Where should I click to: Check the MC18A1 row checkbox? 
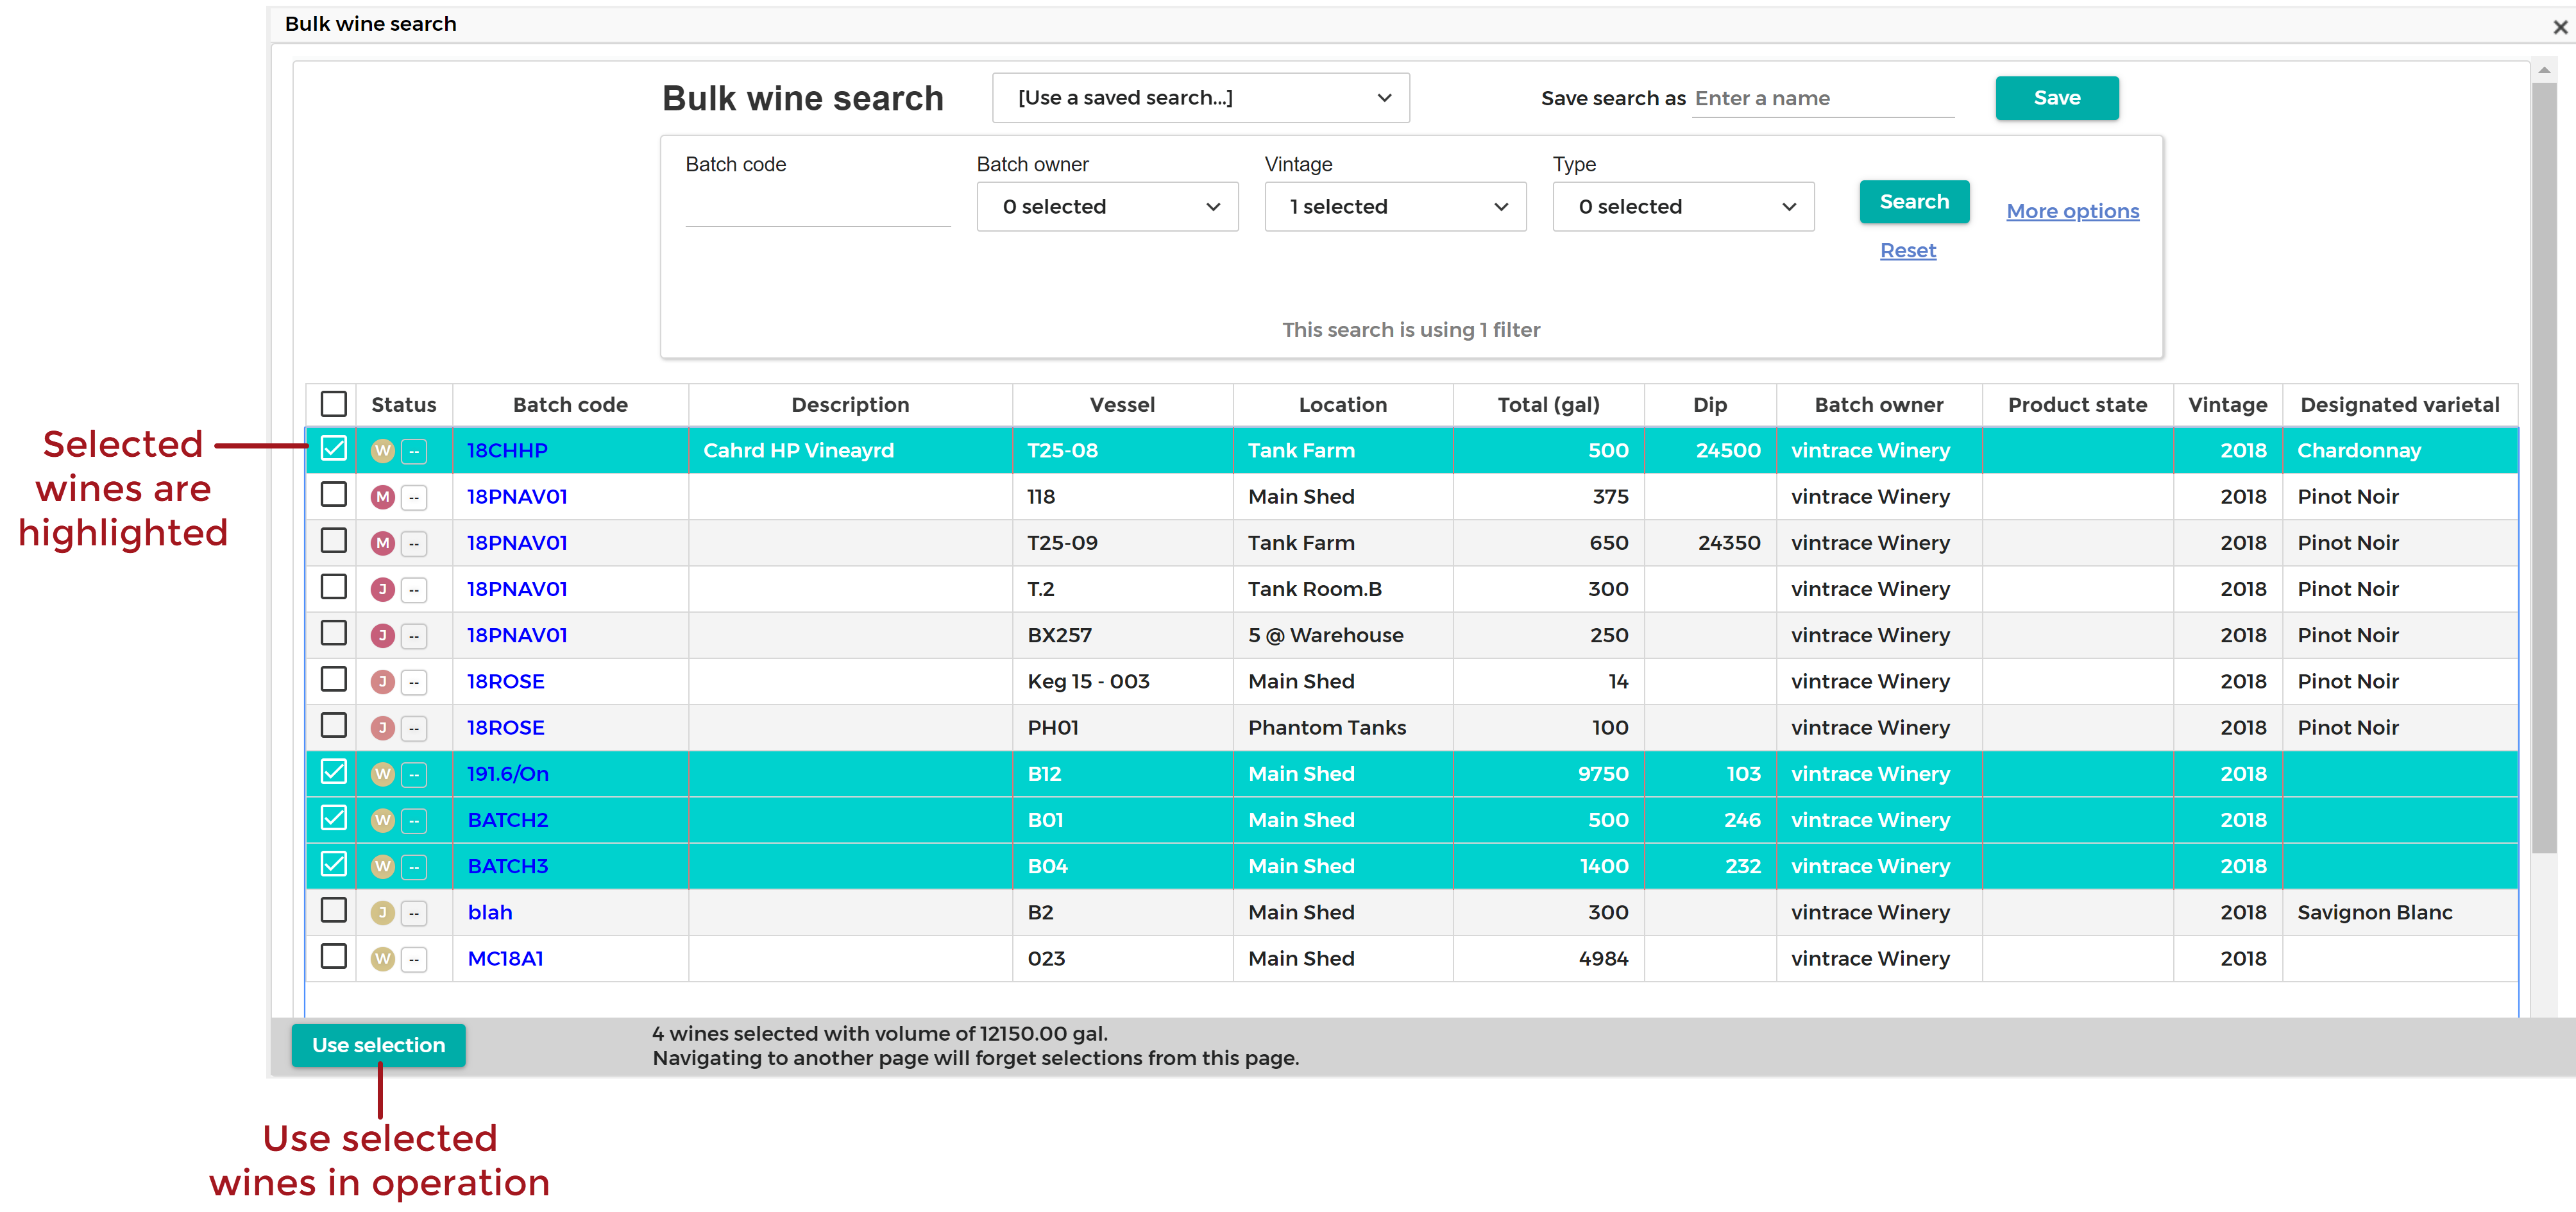pos(333,957)
